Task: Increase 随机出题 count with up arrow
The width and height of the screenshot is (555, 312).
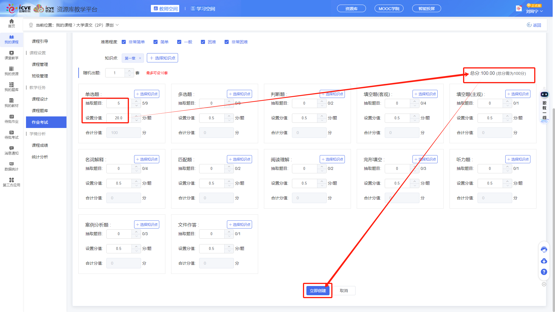Action: (x=129, y=70)
